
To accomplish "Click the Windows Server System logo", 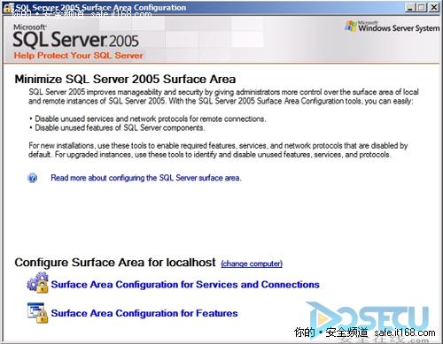I will click(392, 27).
